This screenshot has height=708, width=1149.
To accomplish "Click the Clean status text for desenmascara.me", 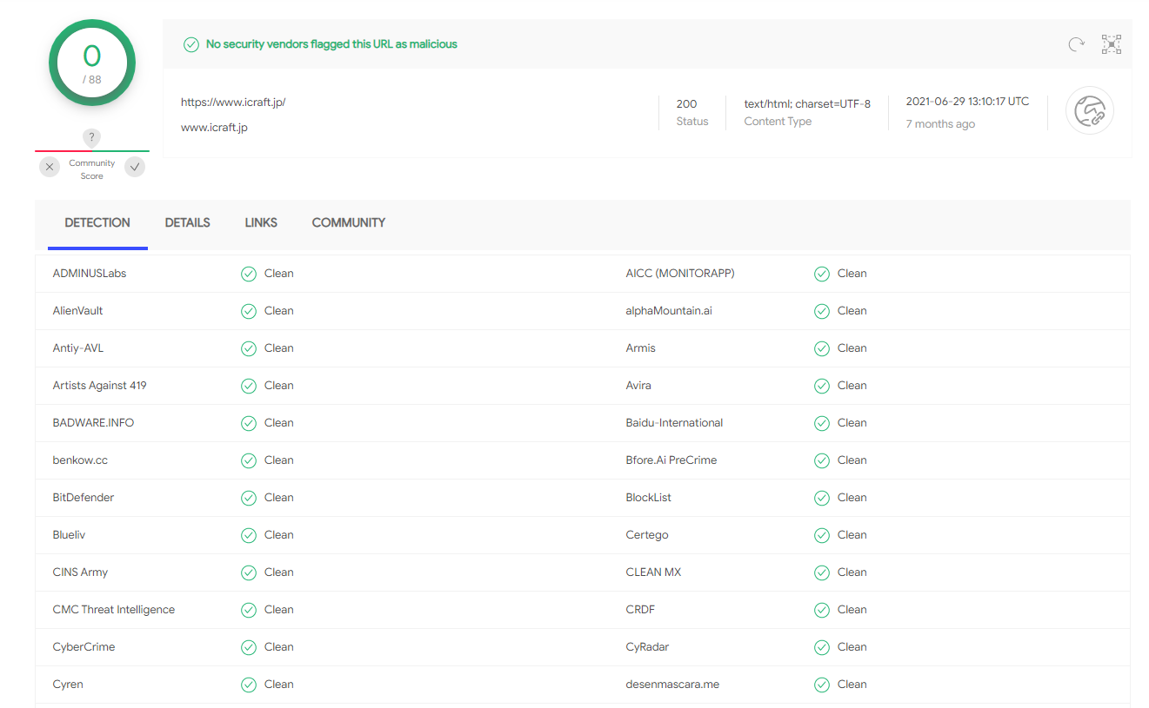I will [x=852, y=685].
